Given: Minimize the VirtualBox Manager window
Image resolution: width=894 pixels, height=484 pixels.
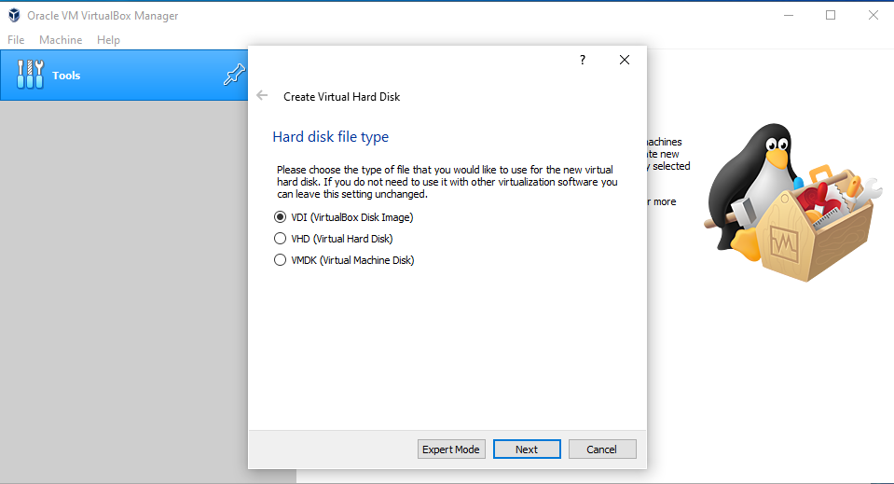Looking at the screenshot, I should click(789, 16).
